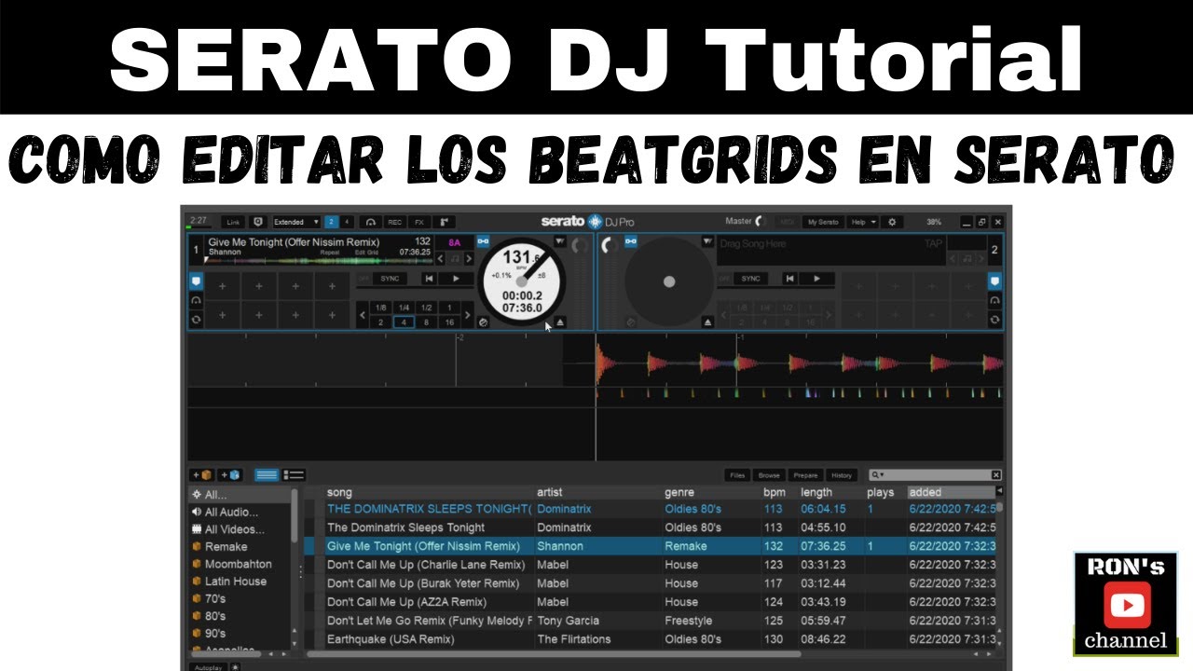Click deck 1 track overview waveform strip
The height and width of the screenshot is (671, 1193).
point(319,261)
